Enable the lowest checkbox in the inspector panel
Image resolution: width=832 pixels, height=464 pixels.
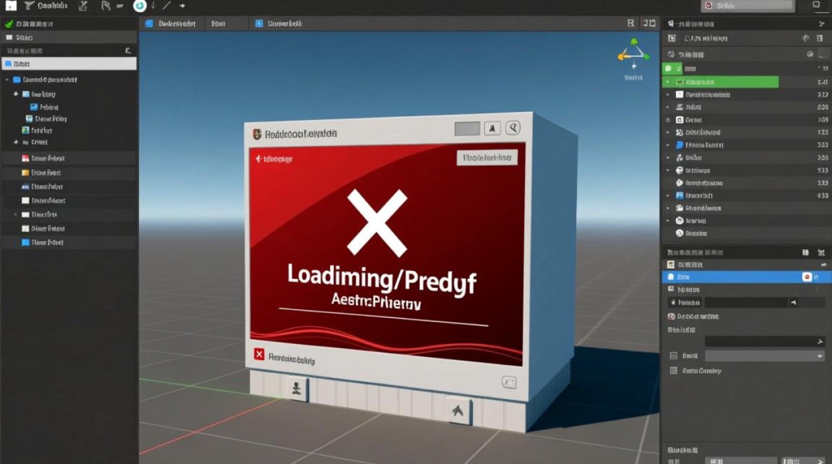pyautogui.click(x=674, y=371)
